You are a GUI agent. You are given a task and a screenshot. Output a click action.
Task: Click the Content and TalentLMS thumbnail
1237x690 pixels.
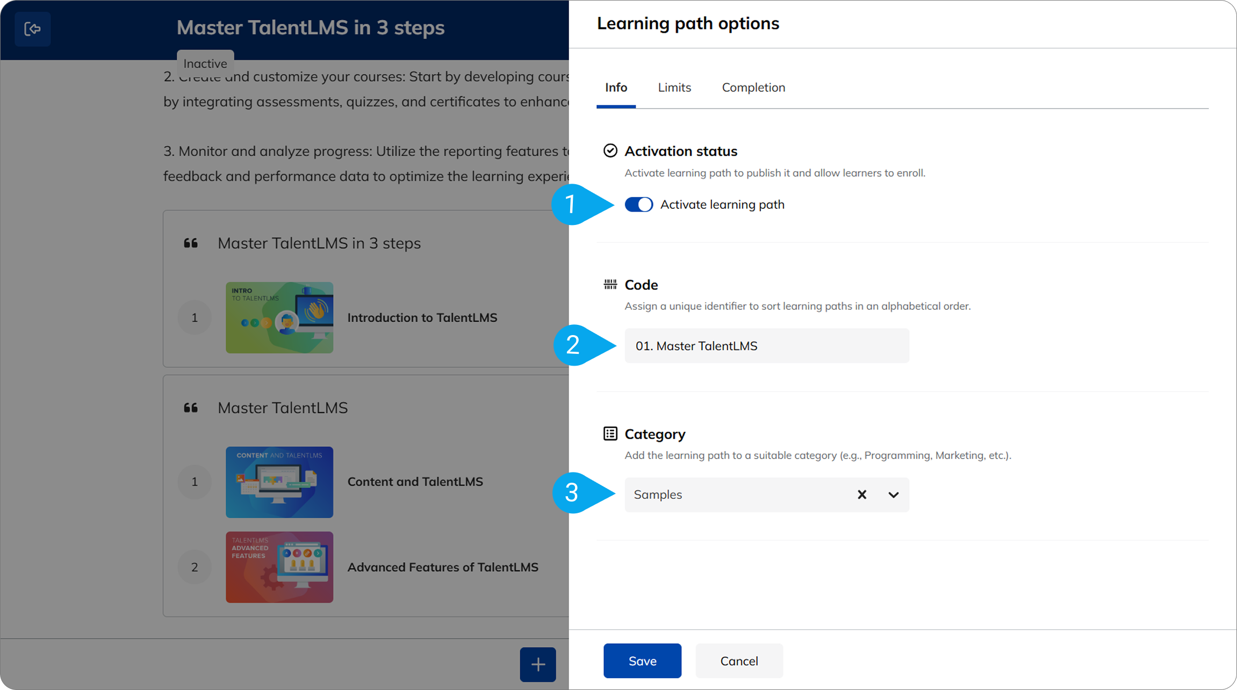(279, 482)
